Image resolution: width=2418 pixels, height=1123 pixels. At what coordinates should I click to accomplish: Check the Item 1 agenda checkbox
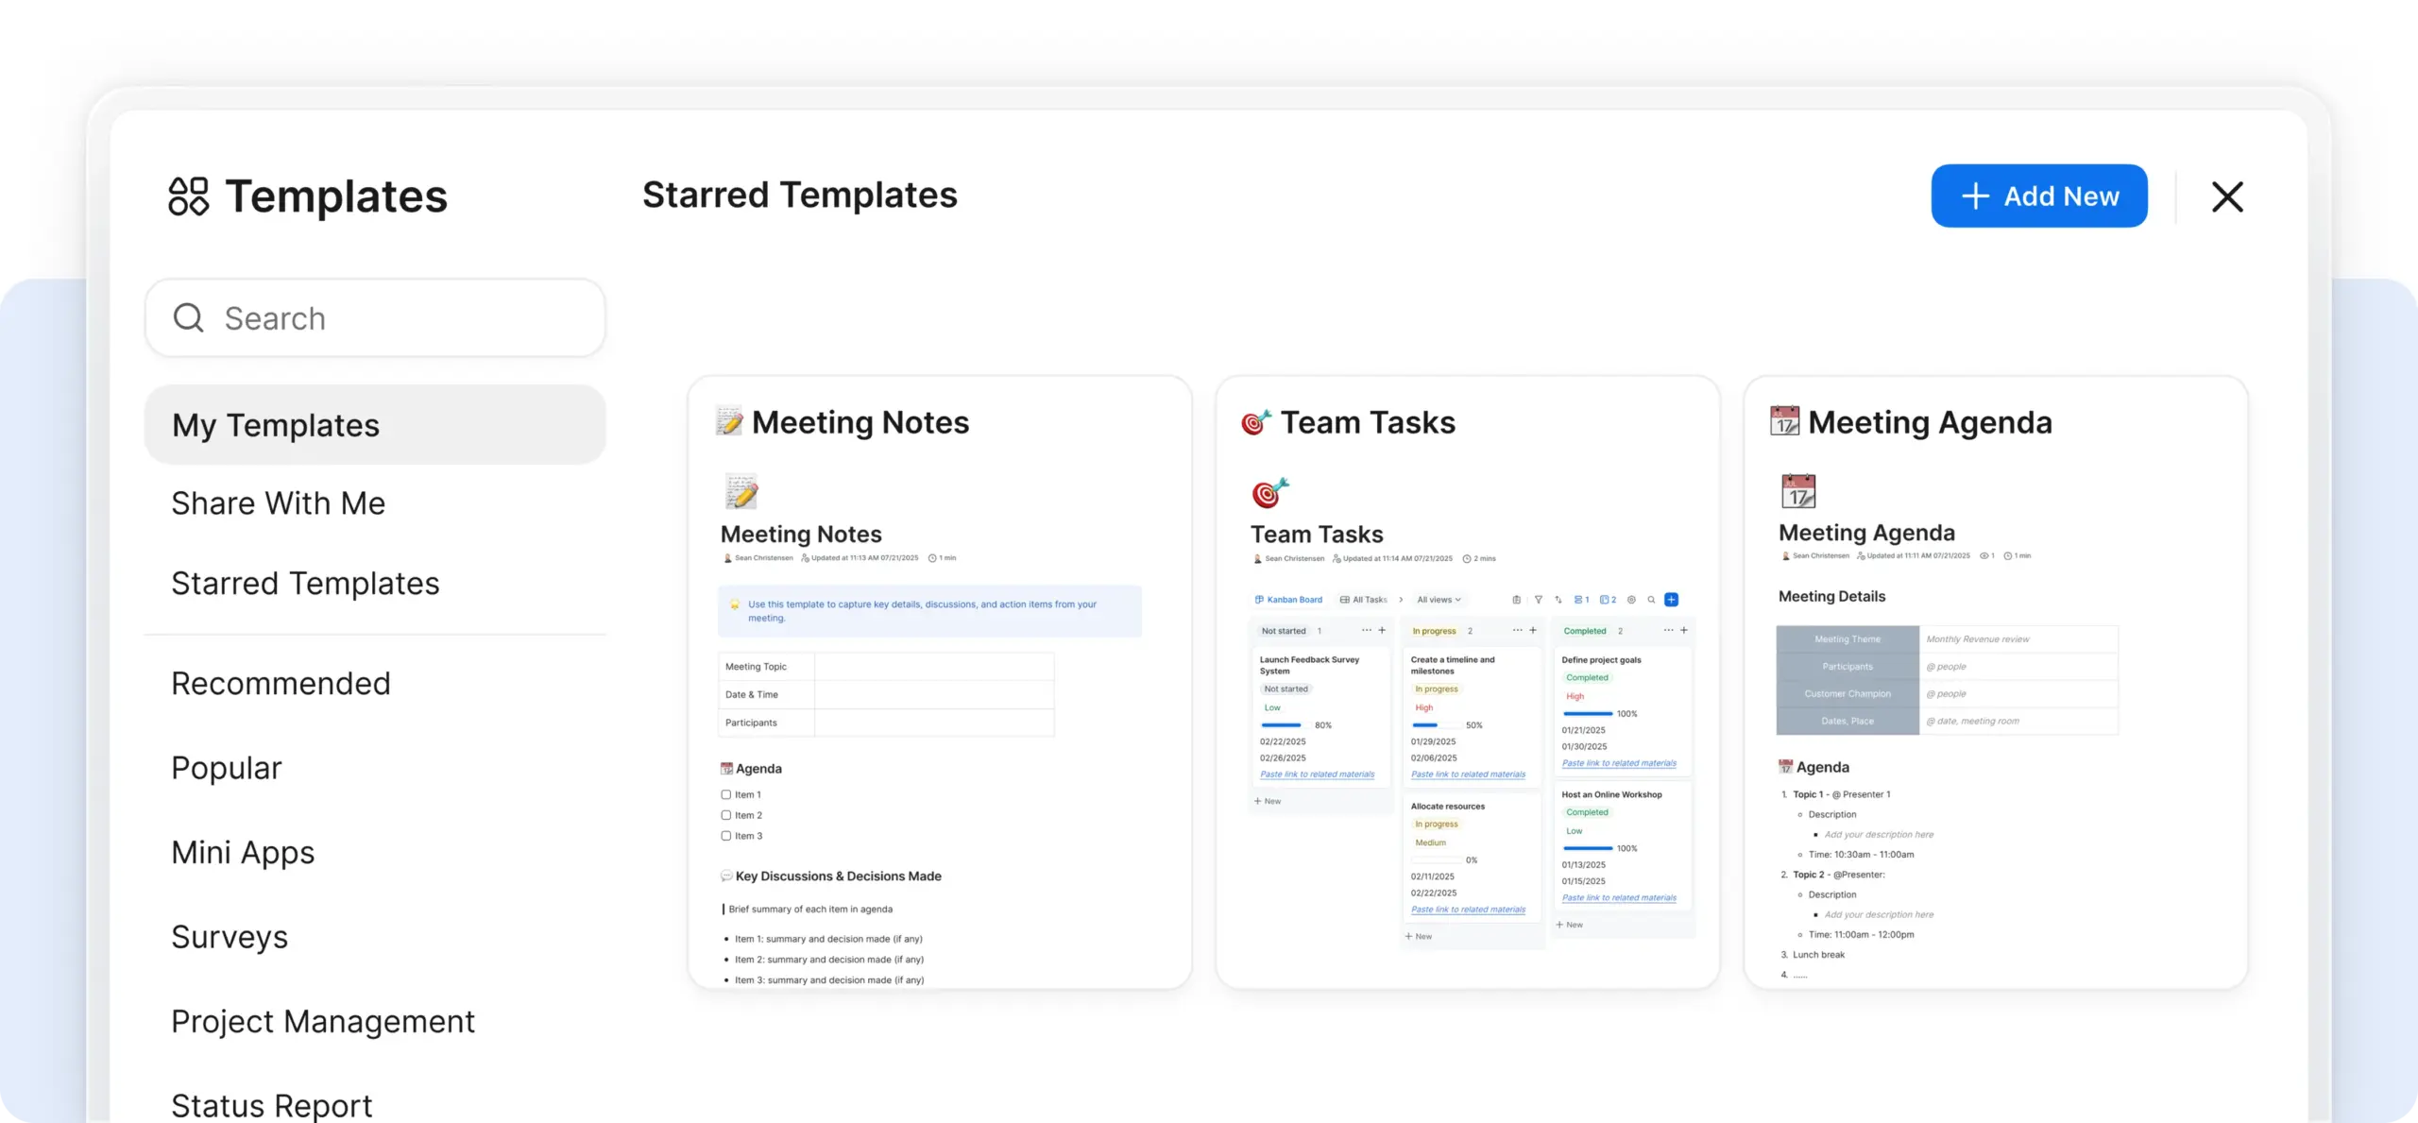pos(726,794)
